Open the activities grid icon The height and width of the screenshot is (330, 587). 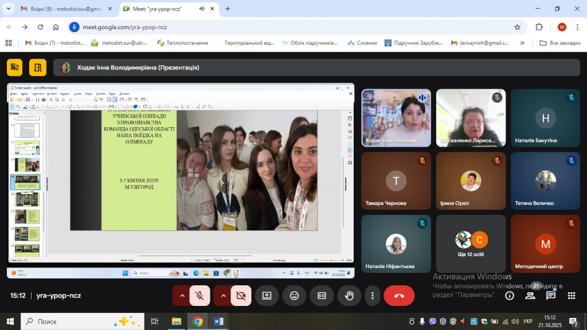(572, 296)
